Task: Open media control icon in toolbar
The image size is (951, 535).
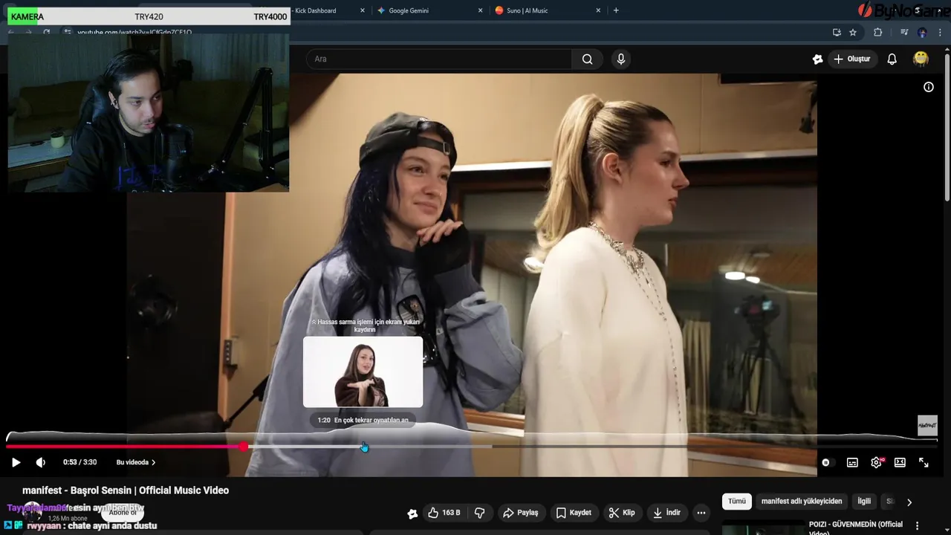Action: coord(904,32)
